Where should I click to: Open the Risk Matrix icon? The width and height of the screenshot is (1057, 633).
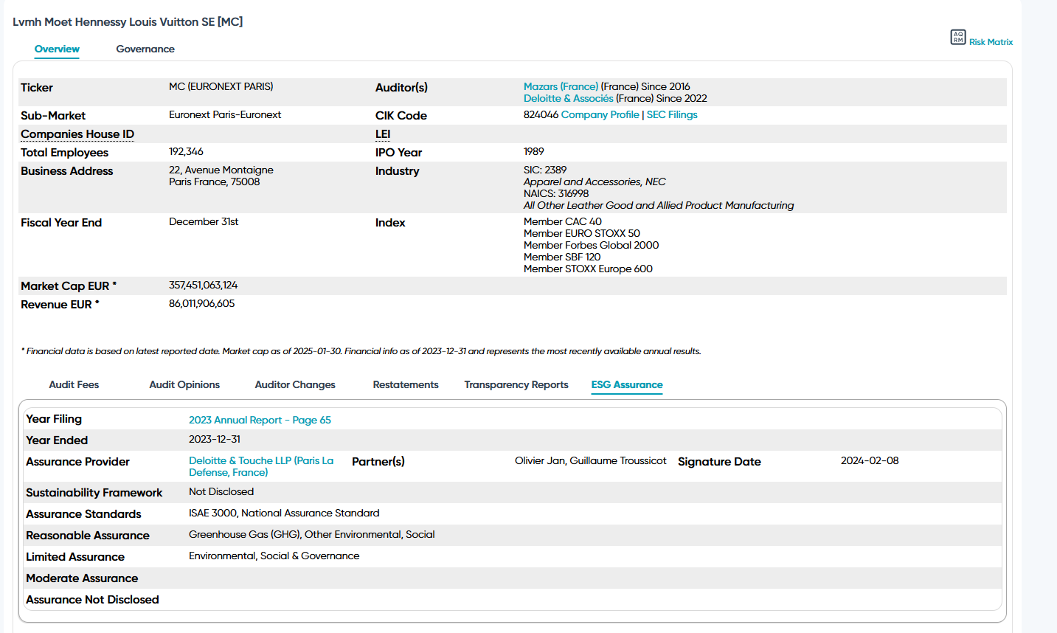pos(958,37)
